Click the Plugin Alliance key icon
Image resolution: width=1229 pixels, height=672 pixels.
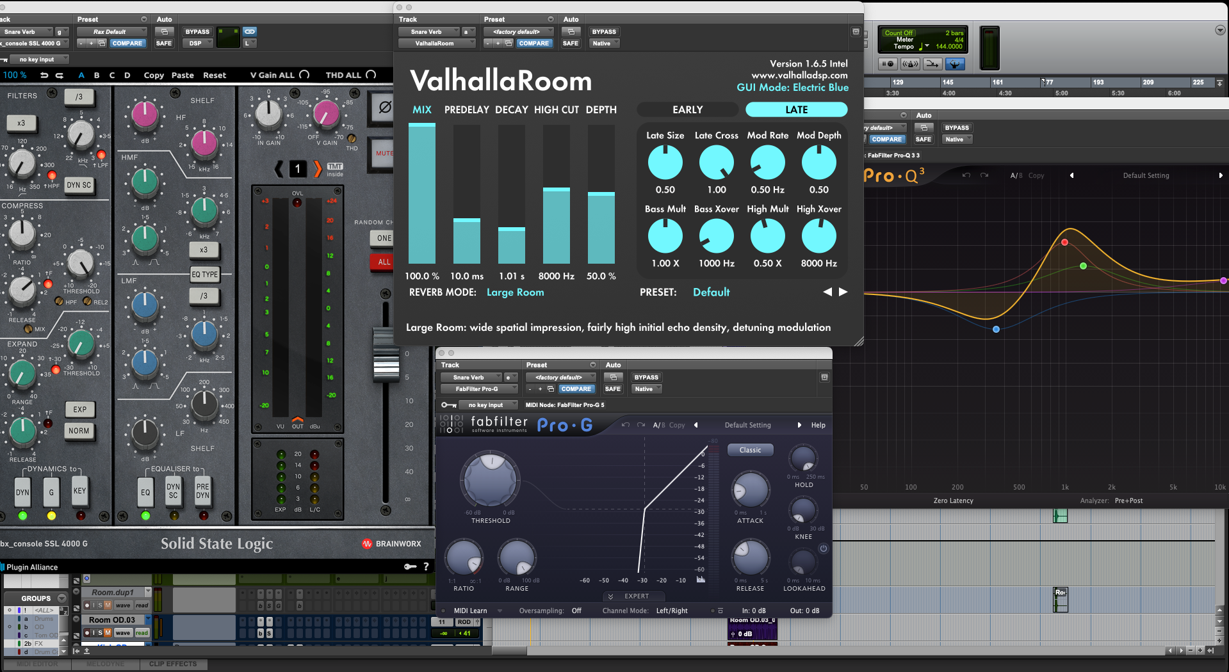point(410,566)
